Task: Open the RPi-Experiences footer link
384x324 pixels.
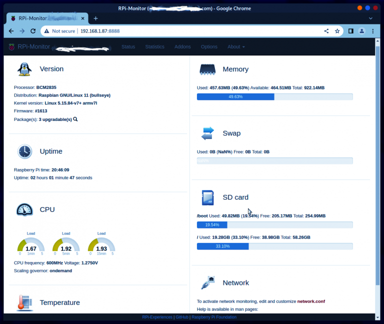Action: tap(157, 317)
